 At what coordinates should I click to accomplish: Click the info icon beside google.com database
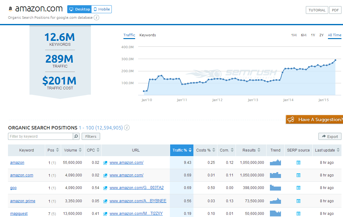(96, 18)
